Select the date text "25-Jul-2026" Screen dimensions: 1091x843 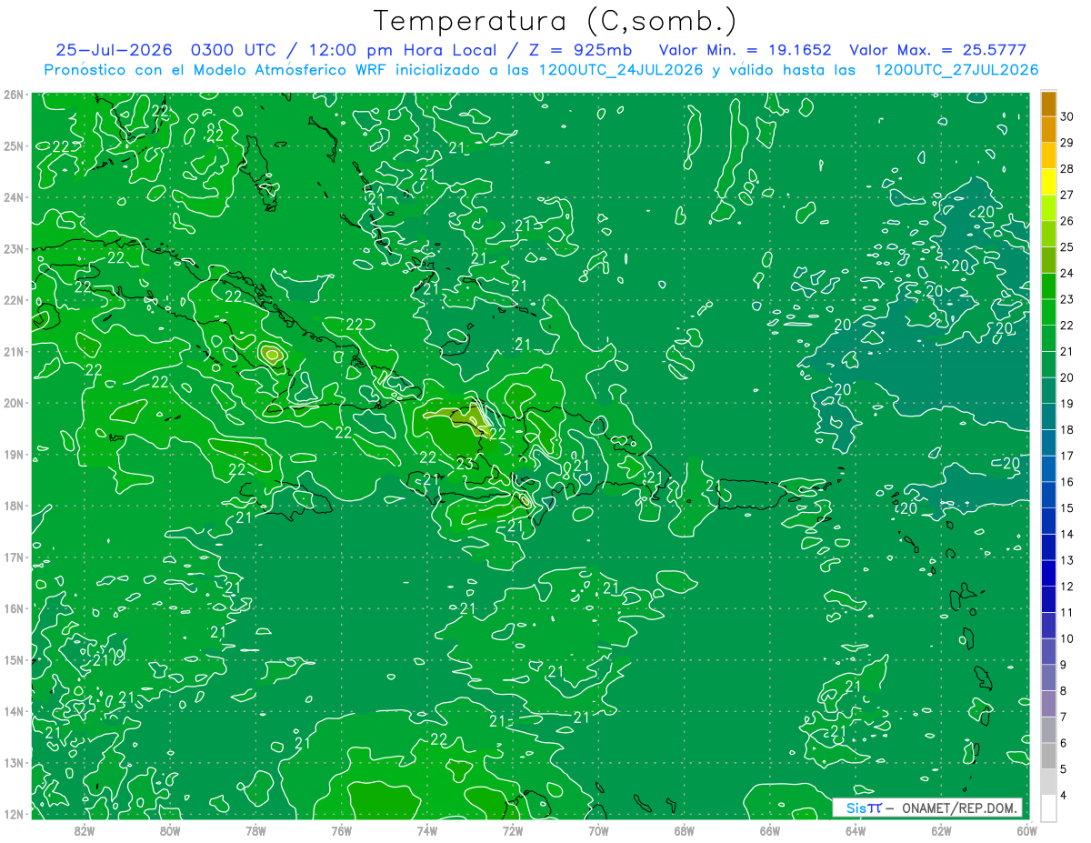point(113,50)
